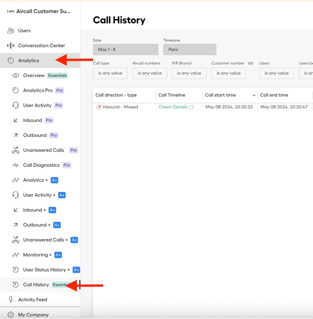This screenshot has height=319, width=313.
Task: Click the link icon beside Customer number
Action: tap(251, 63)
